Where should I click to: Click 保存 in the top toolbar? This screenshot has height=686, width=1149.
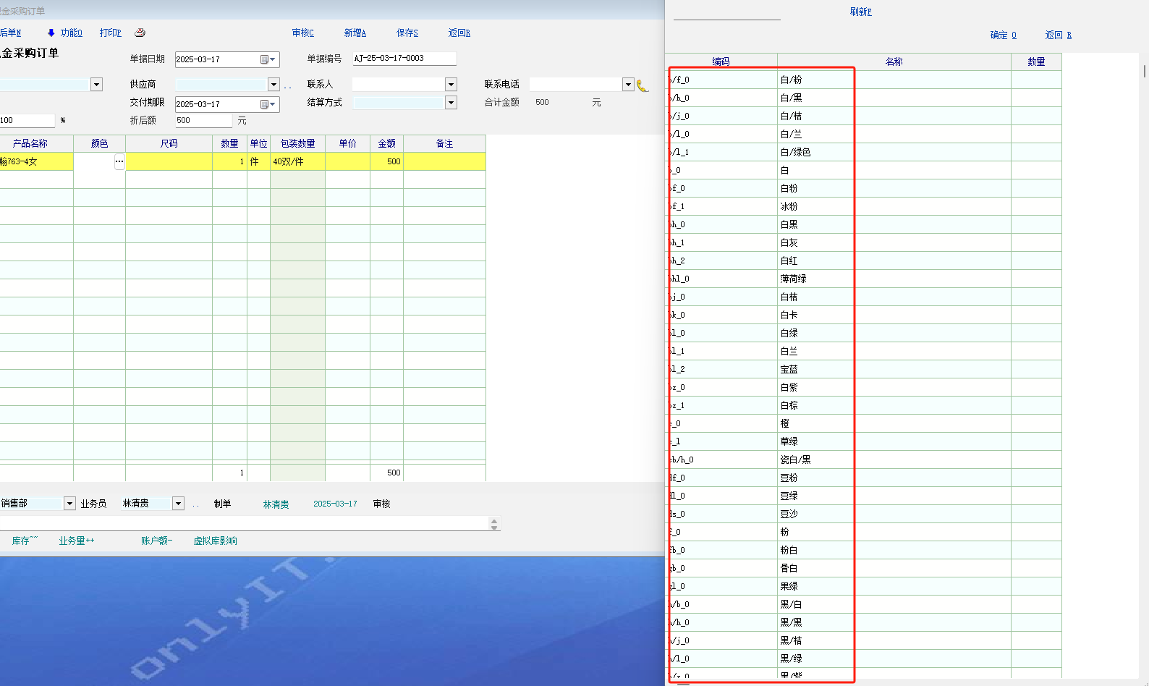407,33
